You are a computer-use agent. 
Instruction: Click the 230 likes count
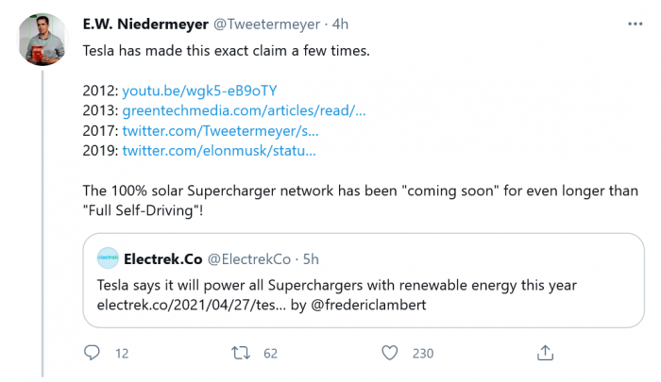point(422,354)
